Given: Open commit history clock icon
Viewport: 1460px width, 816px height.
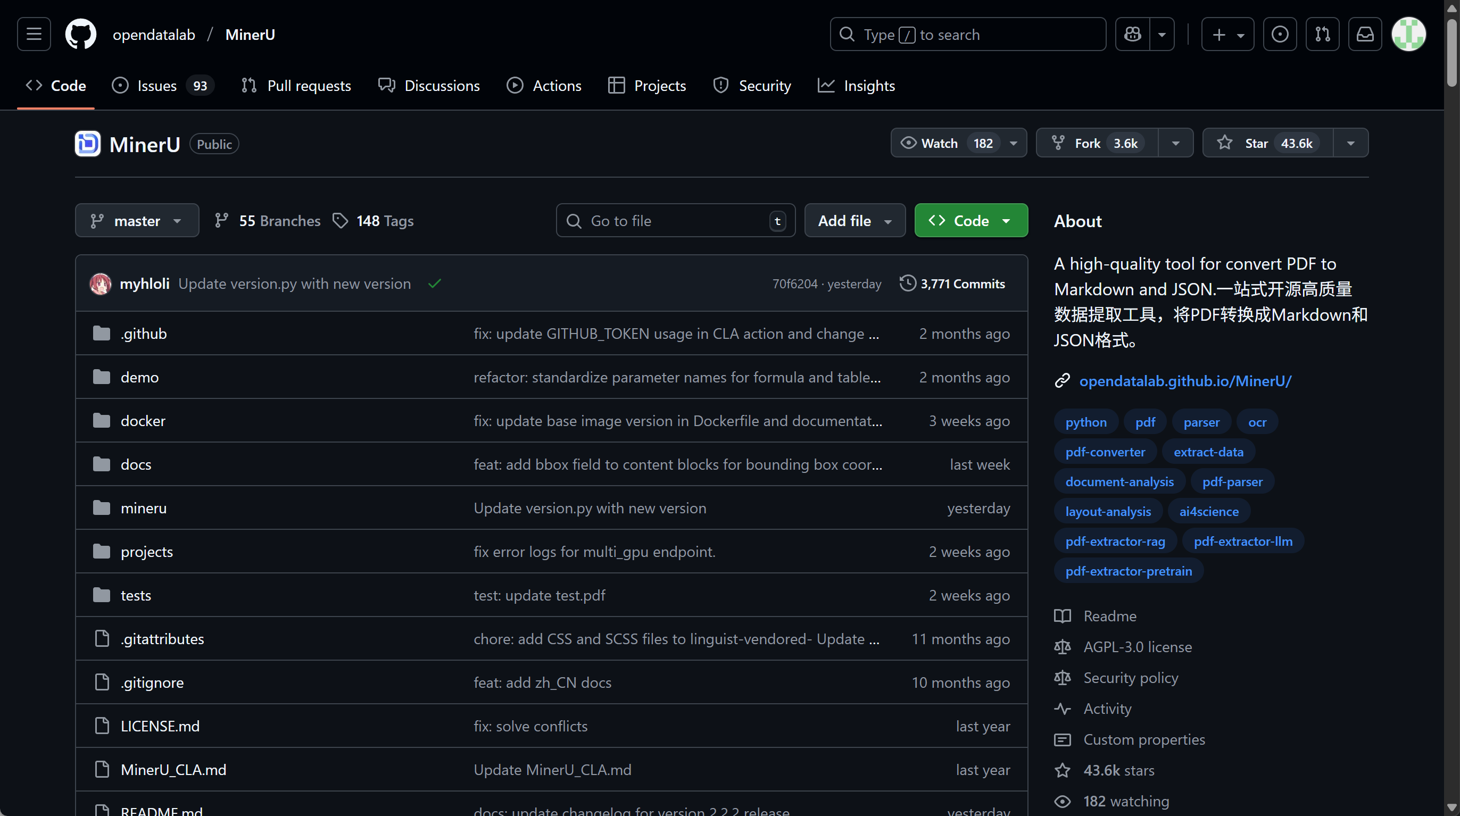Looking at the screenshot, I should (x=907, y=284).
